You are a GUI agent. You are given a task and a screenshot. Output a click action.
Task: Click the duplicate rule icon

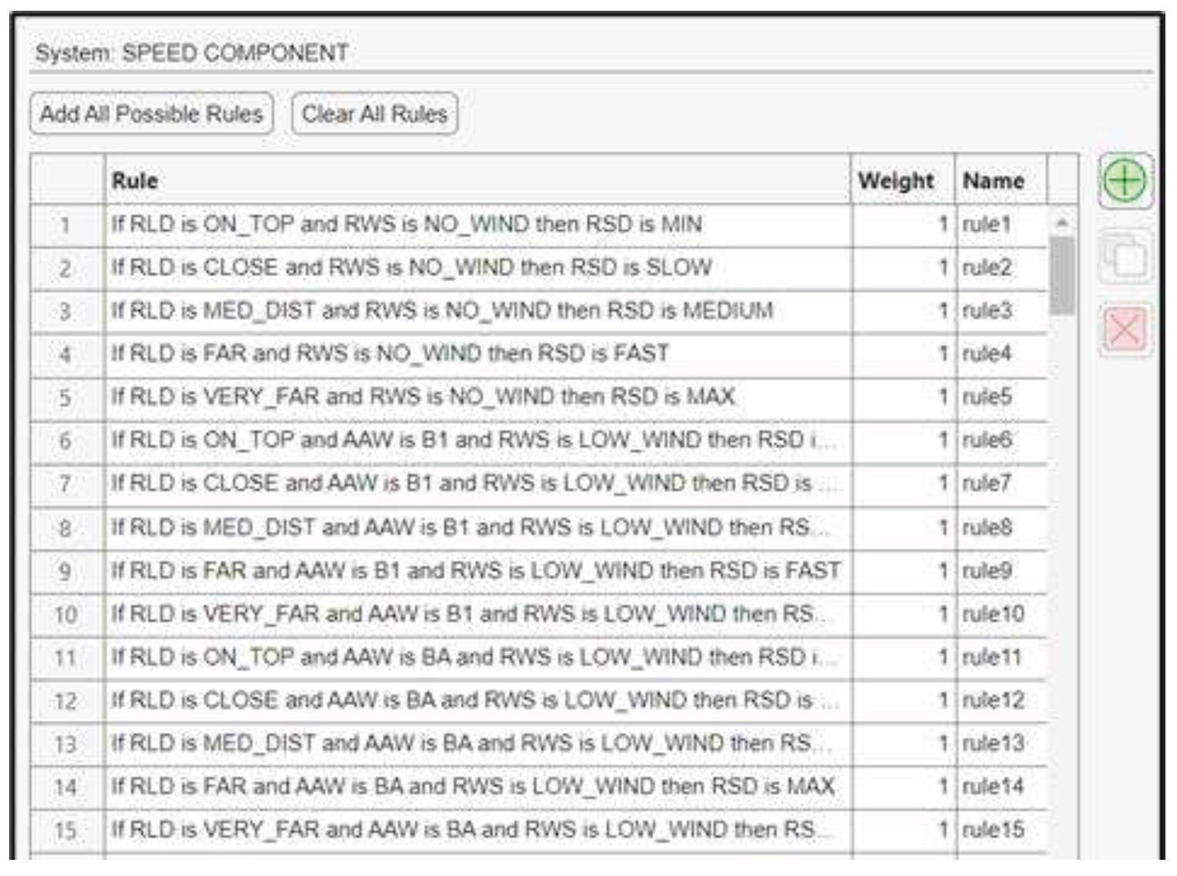pyautogui.click(x=1125, y=256)
